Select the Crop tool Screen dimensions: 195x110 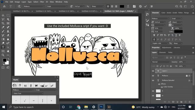[3, 23]
